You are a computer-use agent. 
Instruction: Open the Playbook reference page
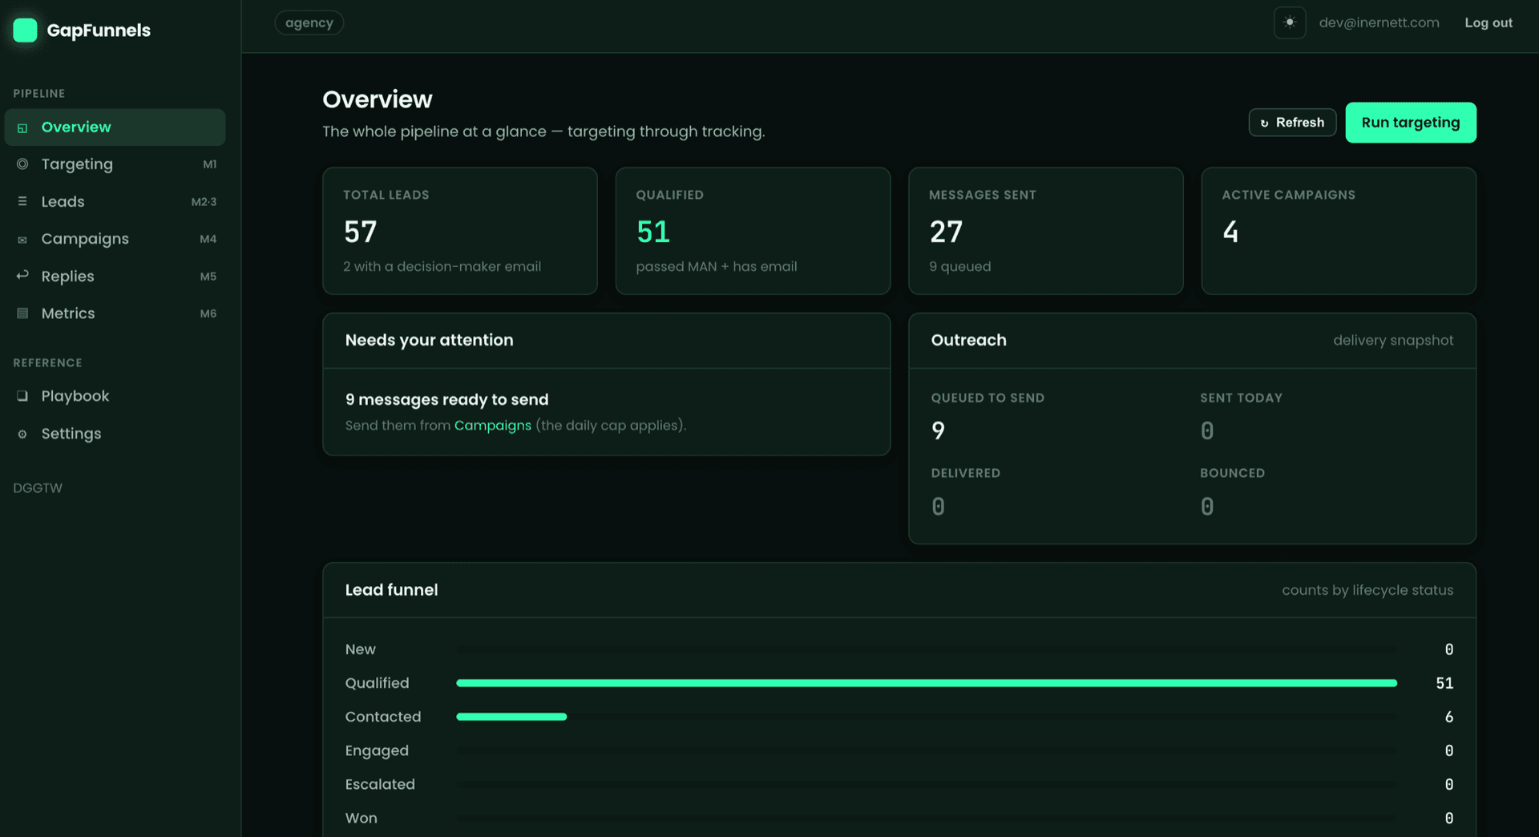(x=115, y=396)
